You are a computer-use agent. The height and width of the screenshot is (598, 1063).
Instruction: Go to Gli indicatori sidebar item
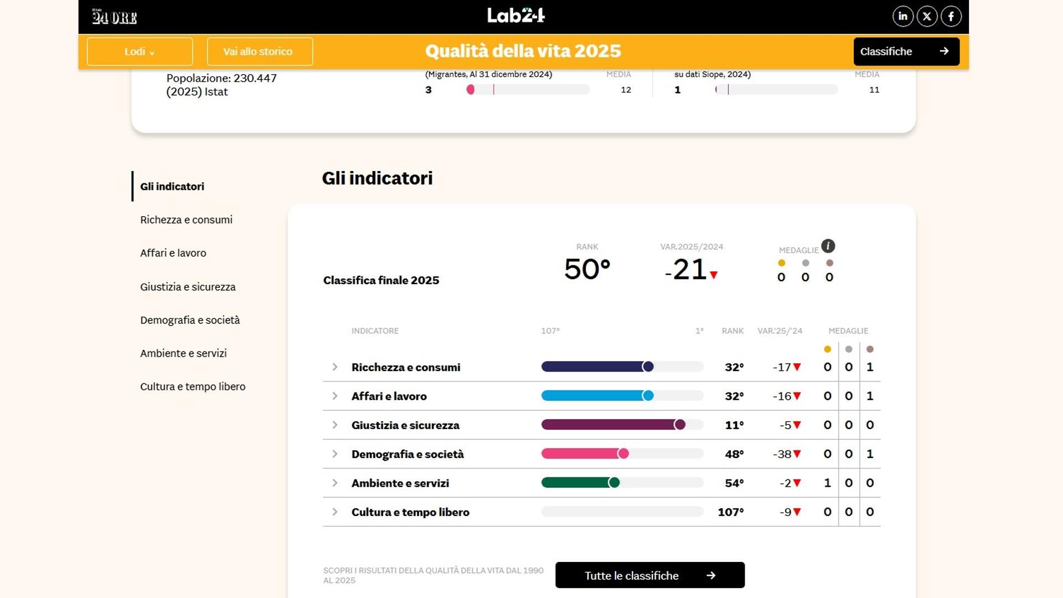[x=172, y=187]
